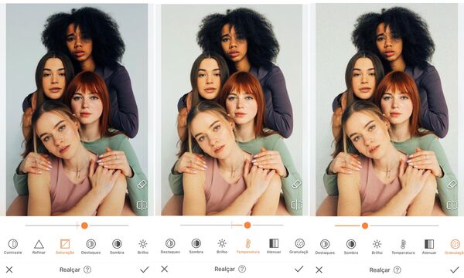
Task: Select grey Temperatura tool on the Granulação screen
Action: click(x=403, y=247)
